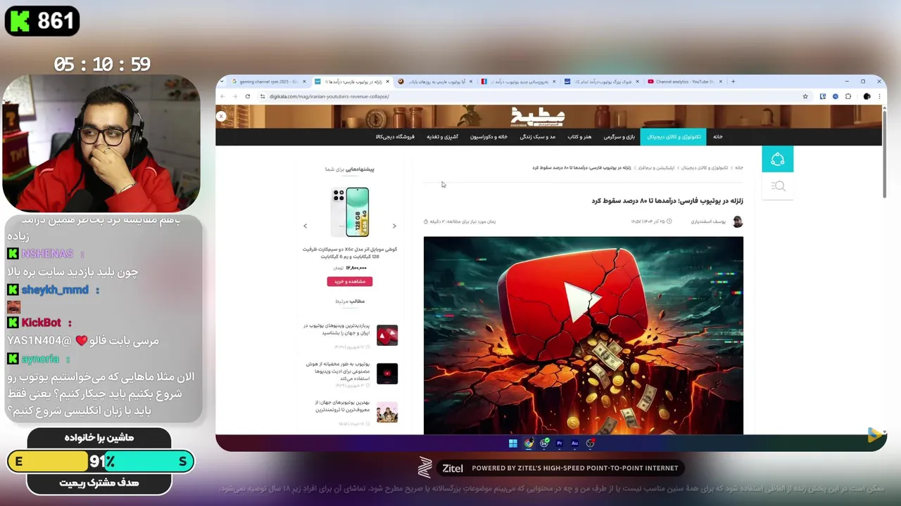Click the browser back arrow
Screen dimensions: 901x506
pos(223,96)
